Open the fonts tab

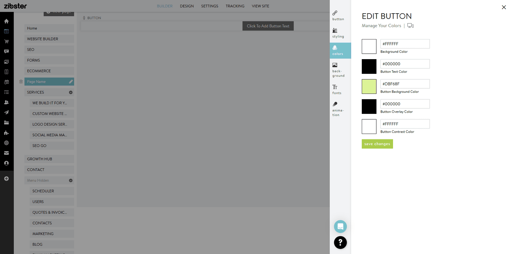(x=340, y=89)
